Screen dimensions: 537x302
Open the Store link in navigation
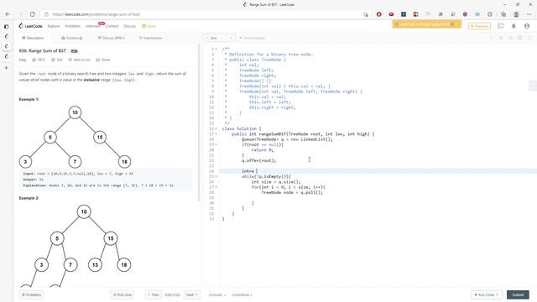click(x=149, y=26)
